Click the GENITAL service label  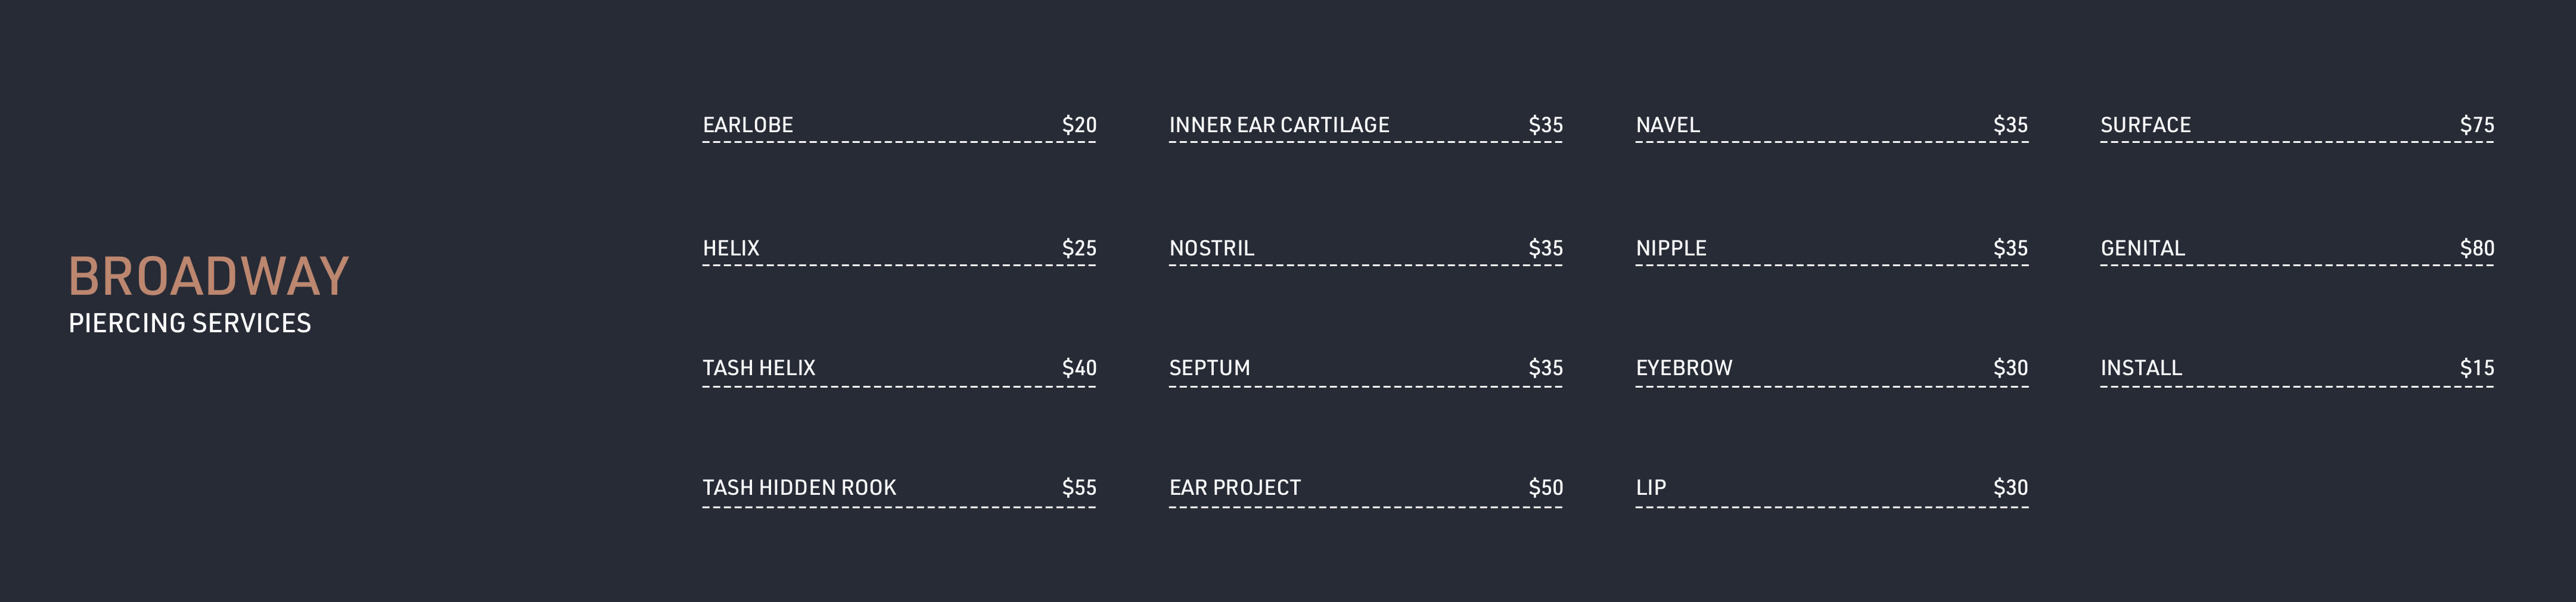[2142, 248]
